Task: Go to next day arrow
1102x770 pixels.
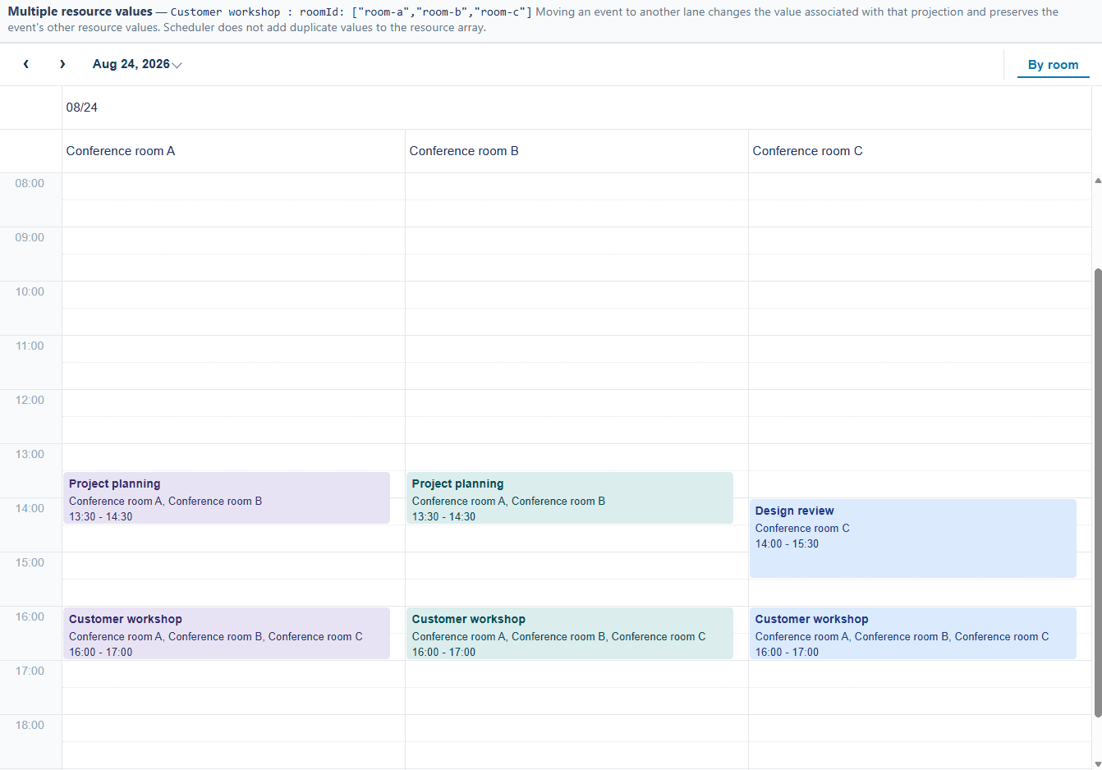Action: [62, 64]
